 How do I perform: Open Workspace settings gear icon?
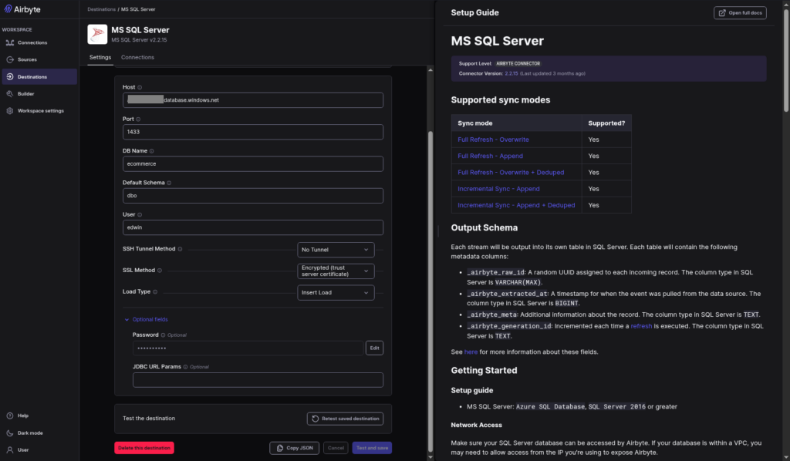pos(9,110)
